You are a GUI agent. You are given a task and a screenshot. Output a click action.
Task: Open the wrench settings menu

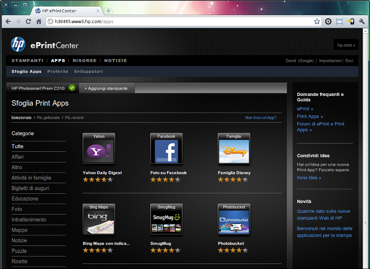pos(362,21)
